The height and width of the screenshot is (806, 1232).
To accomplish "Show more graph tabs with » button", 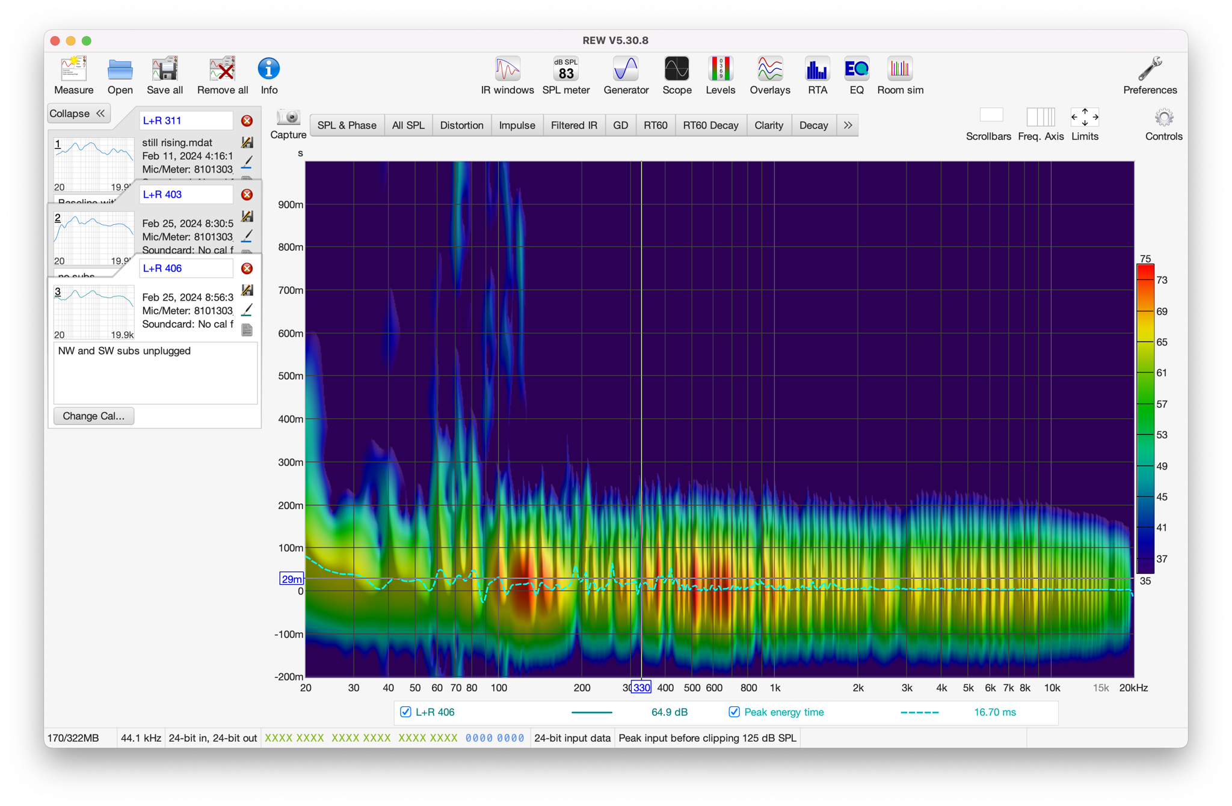I will click(x=848, y=125).
